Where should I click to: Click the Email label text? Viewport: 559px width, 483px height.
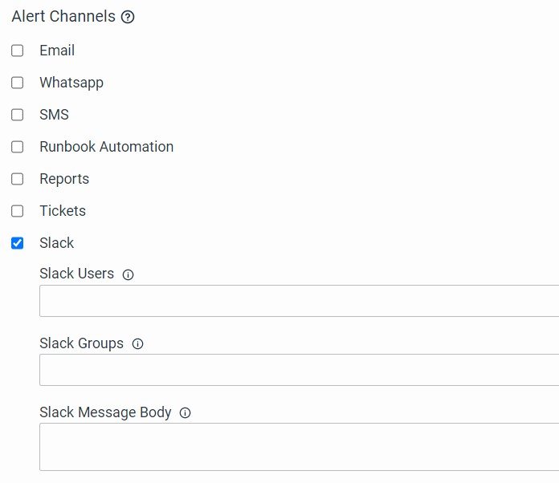click(x=57, y=51)
